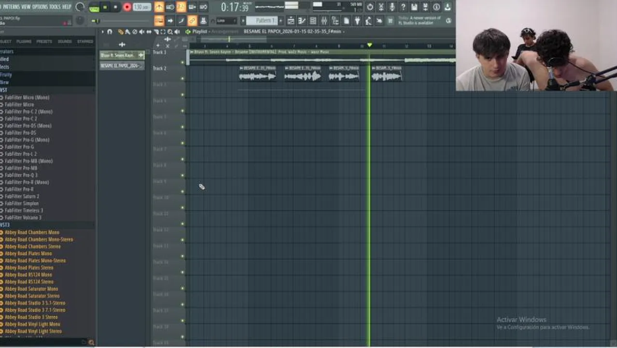The image size is (617, 348).
Task: Open the OPTIONS menu
Action: point(40,7)
